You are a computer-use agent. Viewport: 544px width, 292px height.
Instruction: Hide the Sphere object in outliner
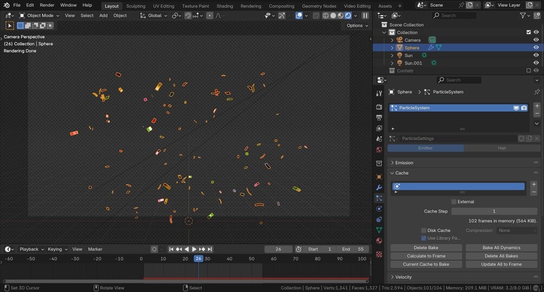536,48
